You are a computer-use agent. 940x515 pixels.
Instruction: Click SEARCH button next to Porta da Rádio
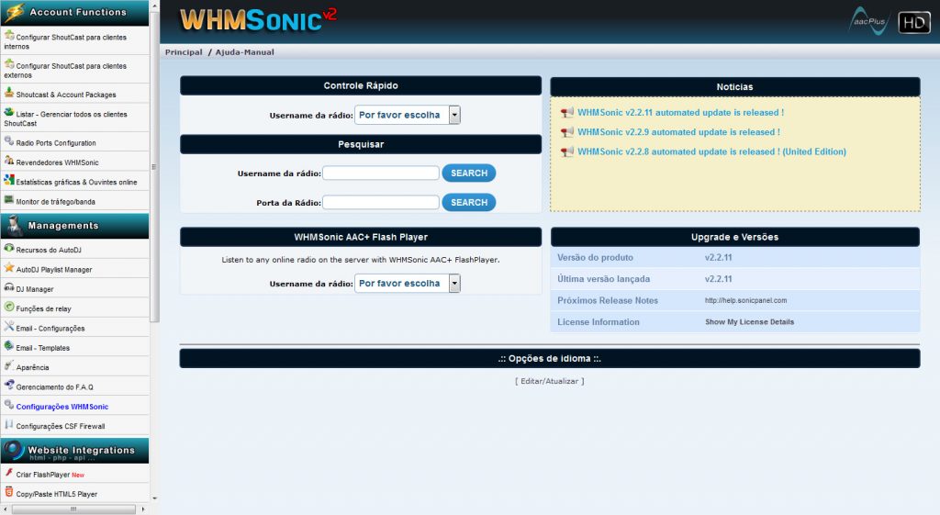(468, 202)
